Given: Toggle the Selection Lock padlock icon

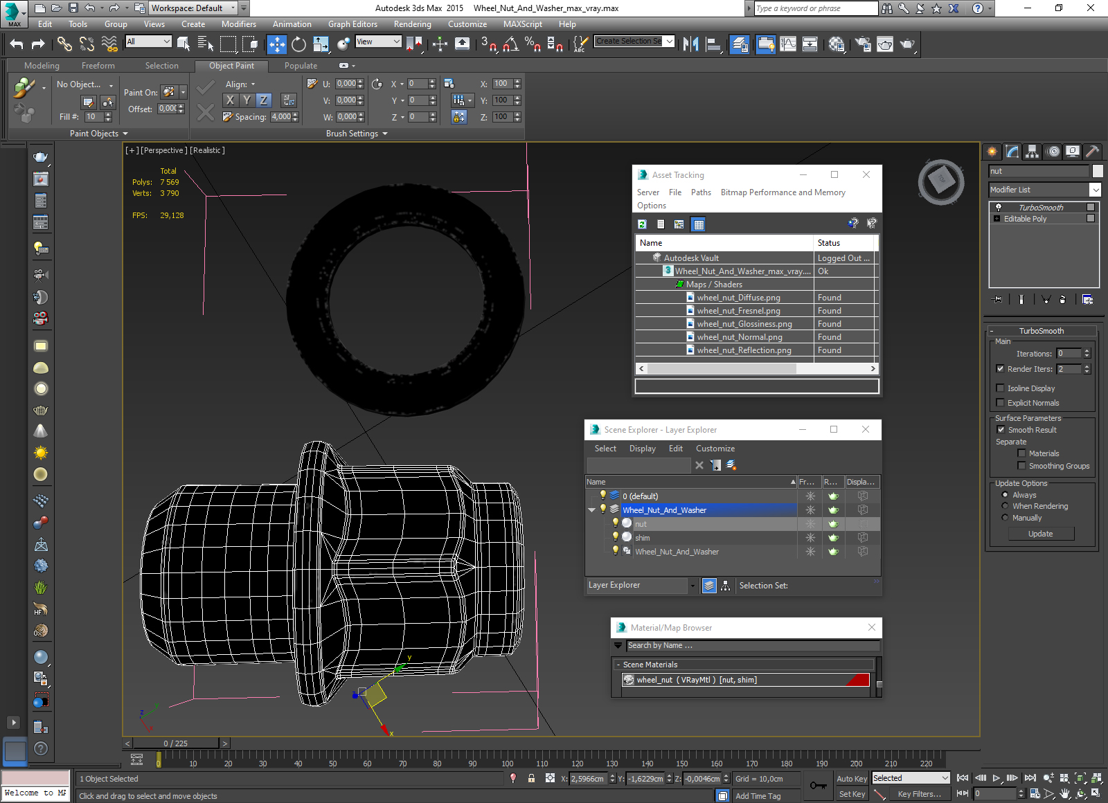Looking at the screenshot, I should click(531, 778).
